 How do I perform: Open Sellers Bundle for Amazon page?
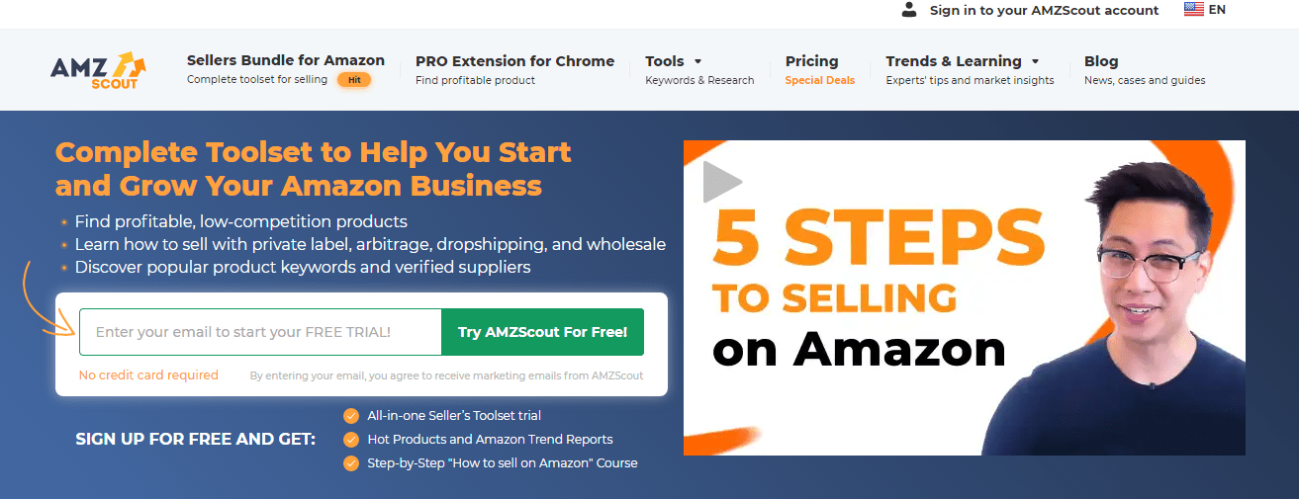pos(285,61)
